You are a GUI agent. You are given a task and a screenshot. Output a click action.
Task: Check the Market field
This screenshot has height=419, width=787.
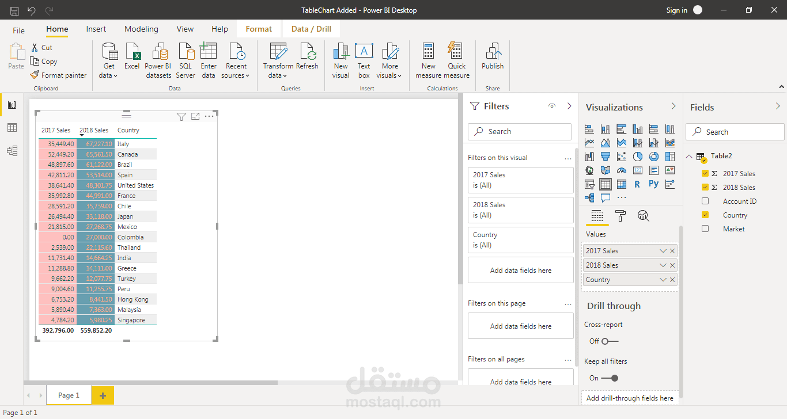(705, 228)
